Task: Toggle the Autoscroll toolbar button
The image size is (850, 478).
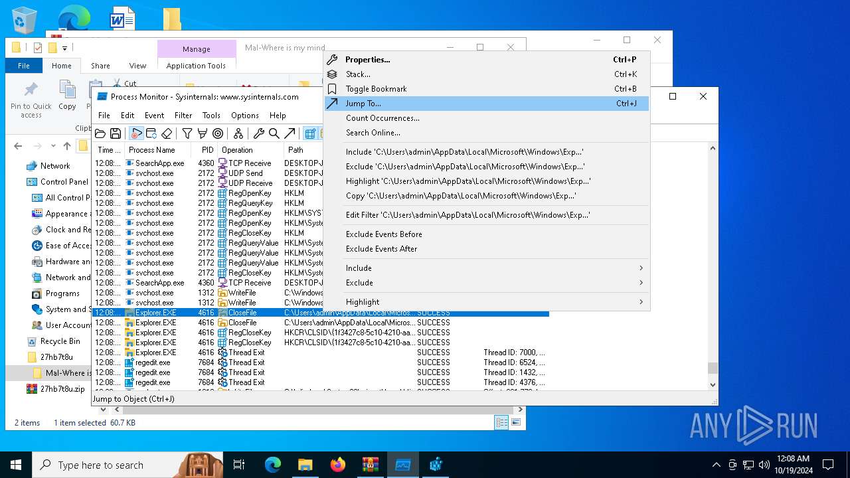Action: [151, 133]
